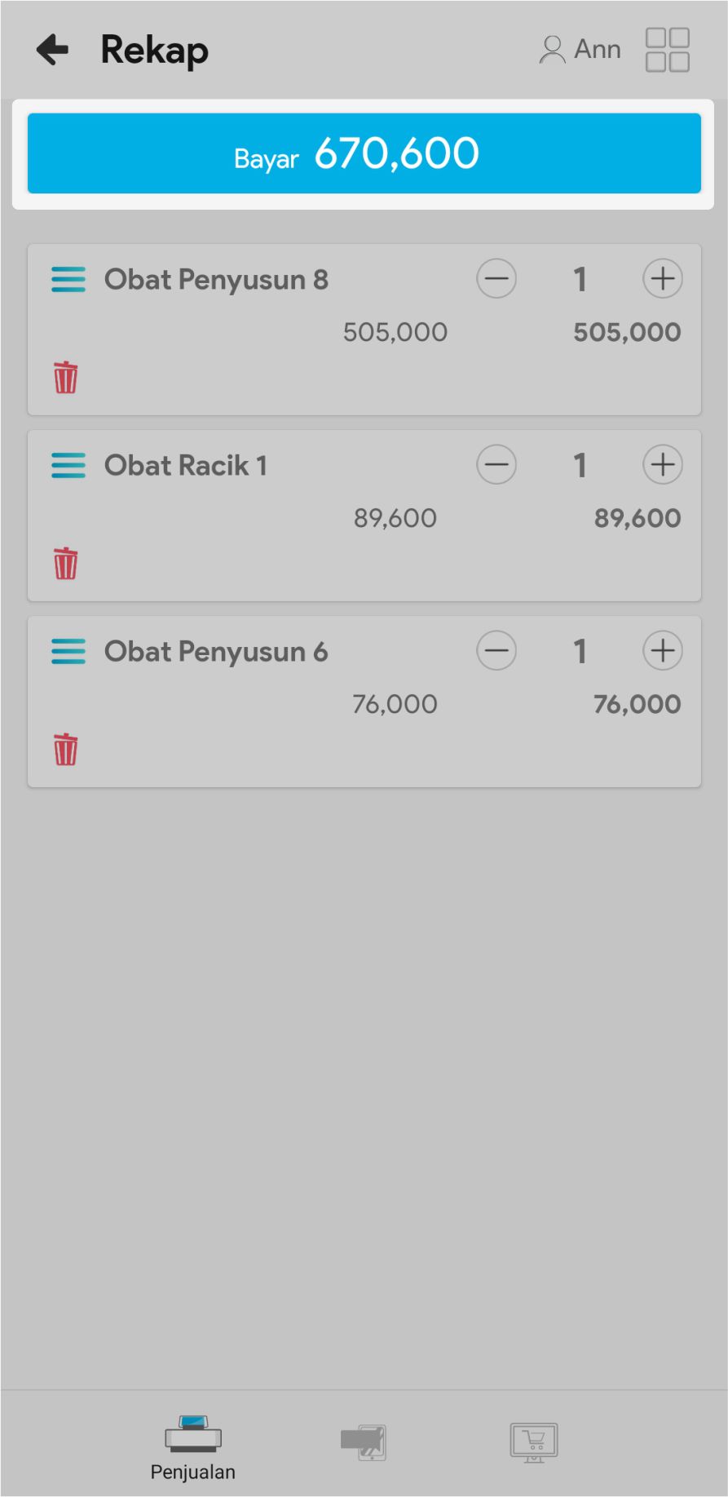Decrease quantity of Obat Racik 1
The image size is (728, 1497).
496,465
